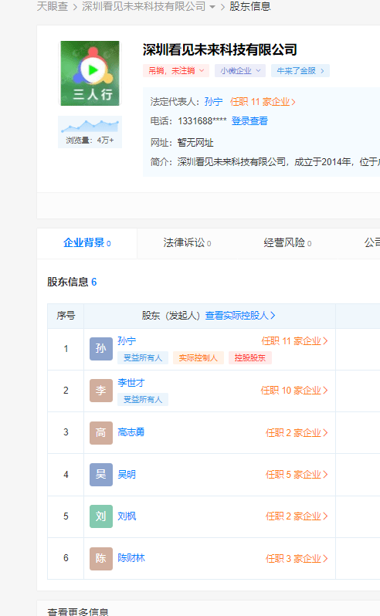Open shareholder 吴明 link
This screenshot has height=616, width=380.
coord(127,475)
